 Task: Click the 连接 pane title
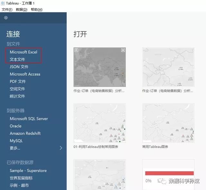point(13,34)
